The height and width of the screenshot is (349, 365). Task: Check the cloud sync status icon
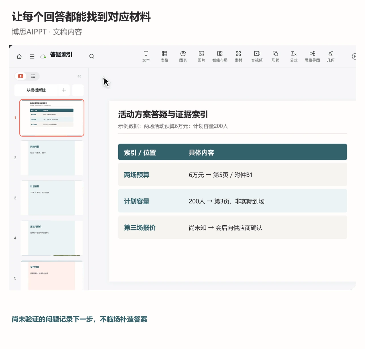[43, 56]
